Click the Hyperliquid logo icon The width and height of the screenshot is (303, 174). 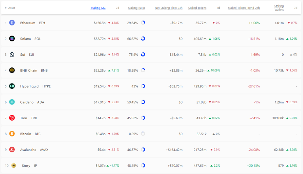pyautogui.click(x=12, y=86)
